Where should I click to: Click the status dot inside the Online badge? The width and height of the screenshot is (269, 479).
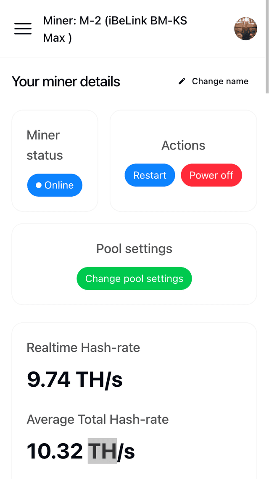(39, 185)
